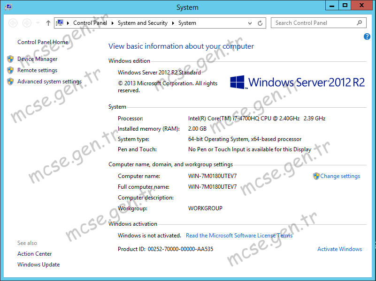Select the System breadcrumb
376x281 pixels.
187,23
